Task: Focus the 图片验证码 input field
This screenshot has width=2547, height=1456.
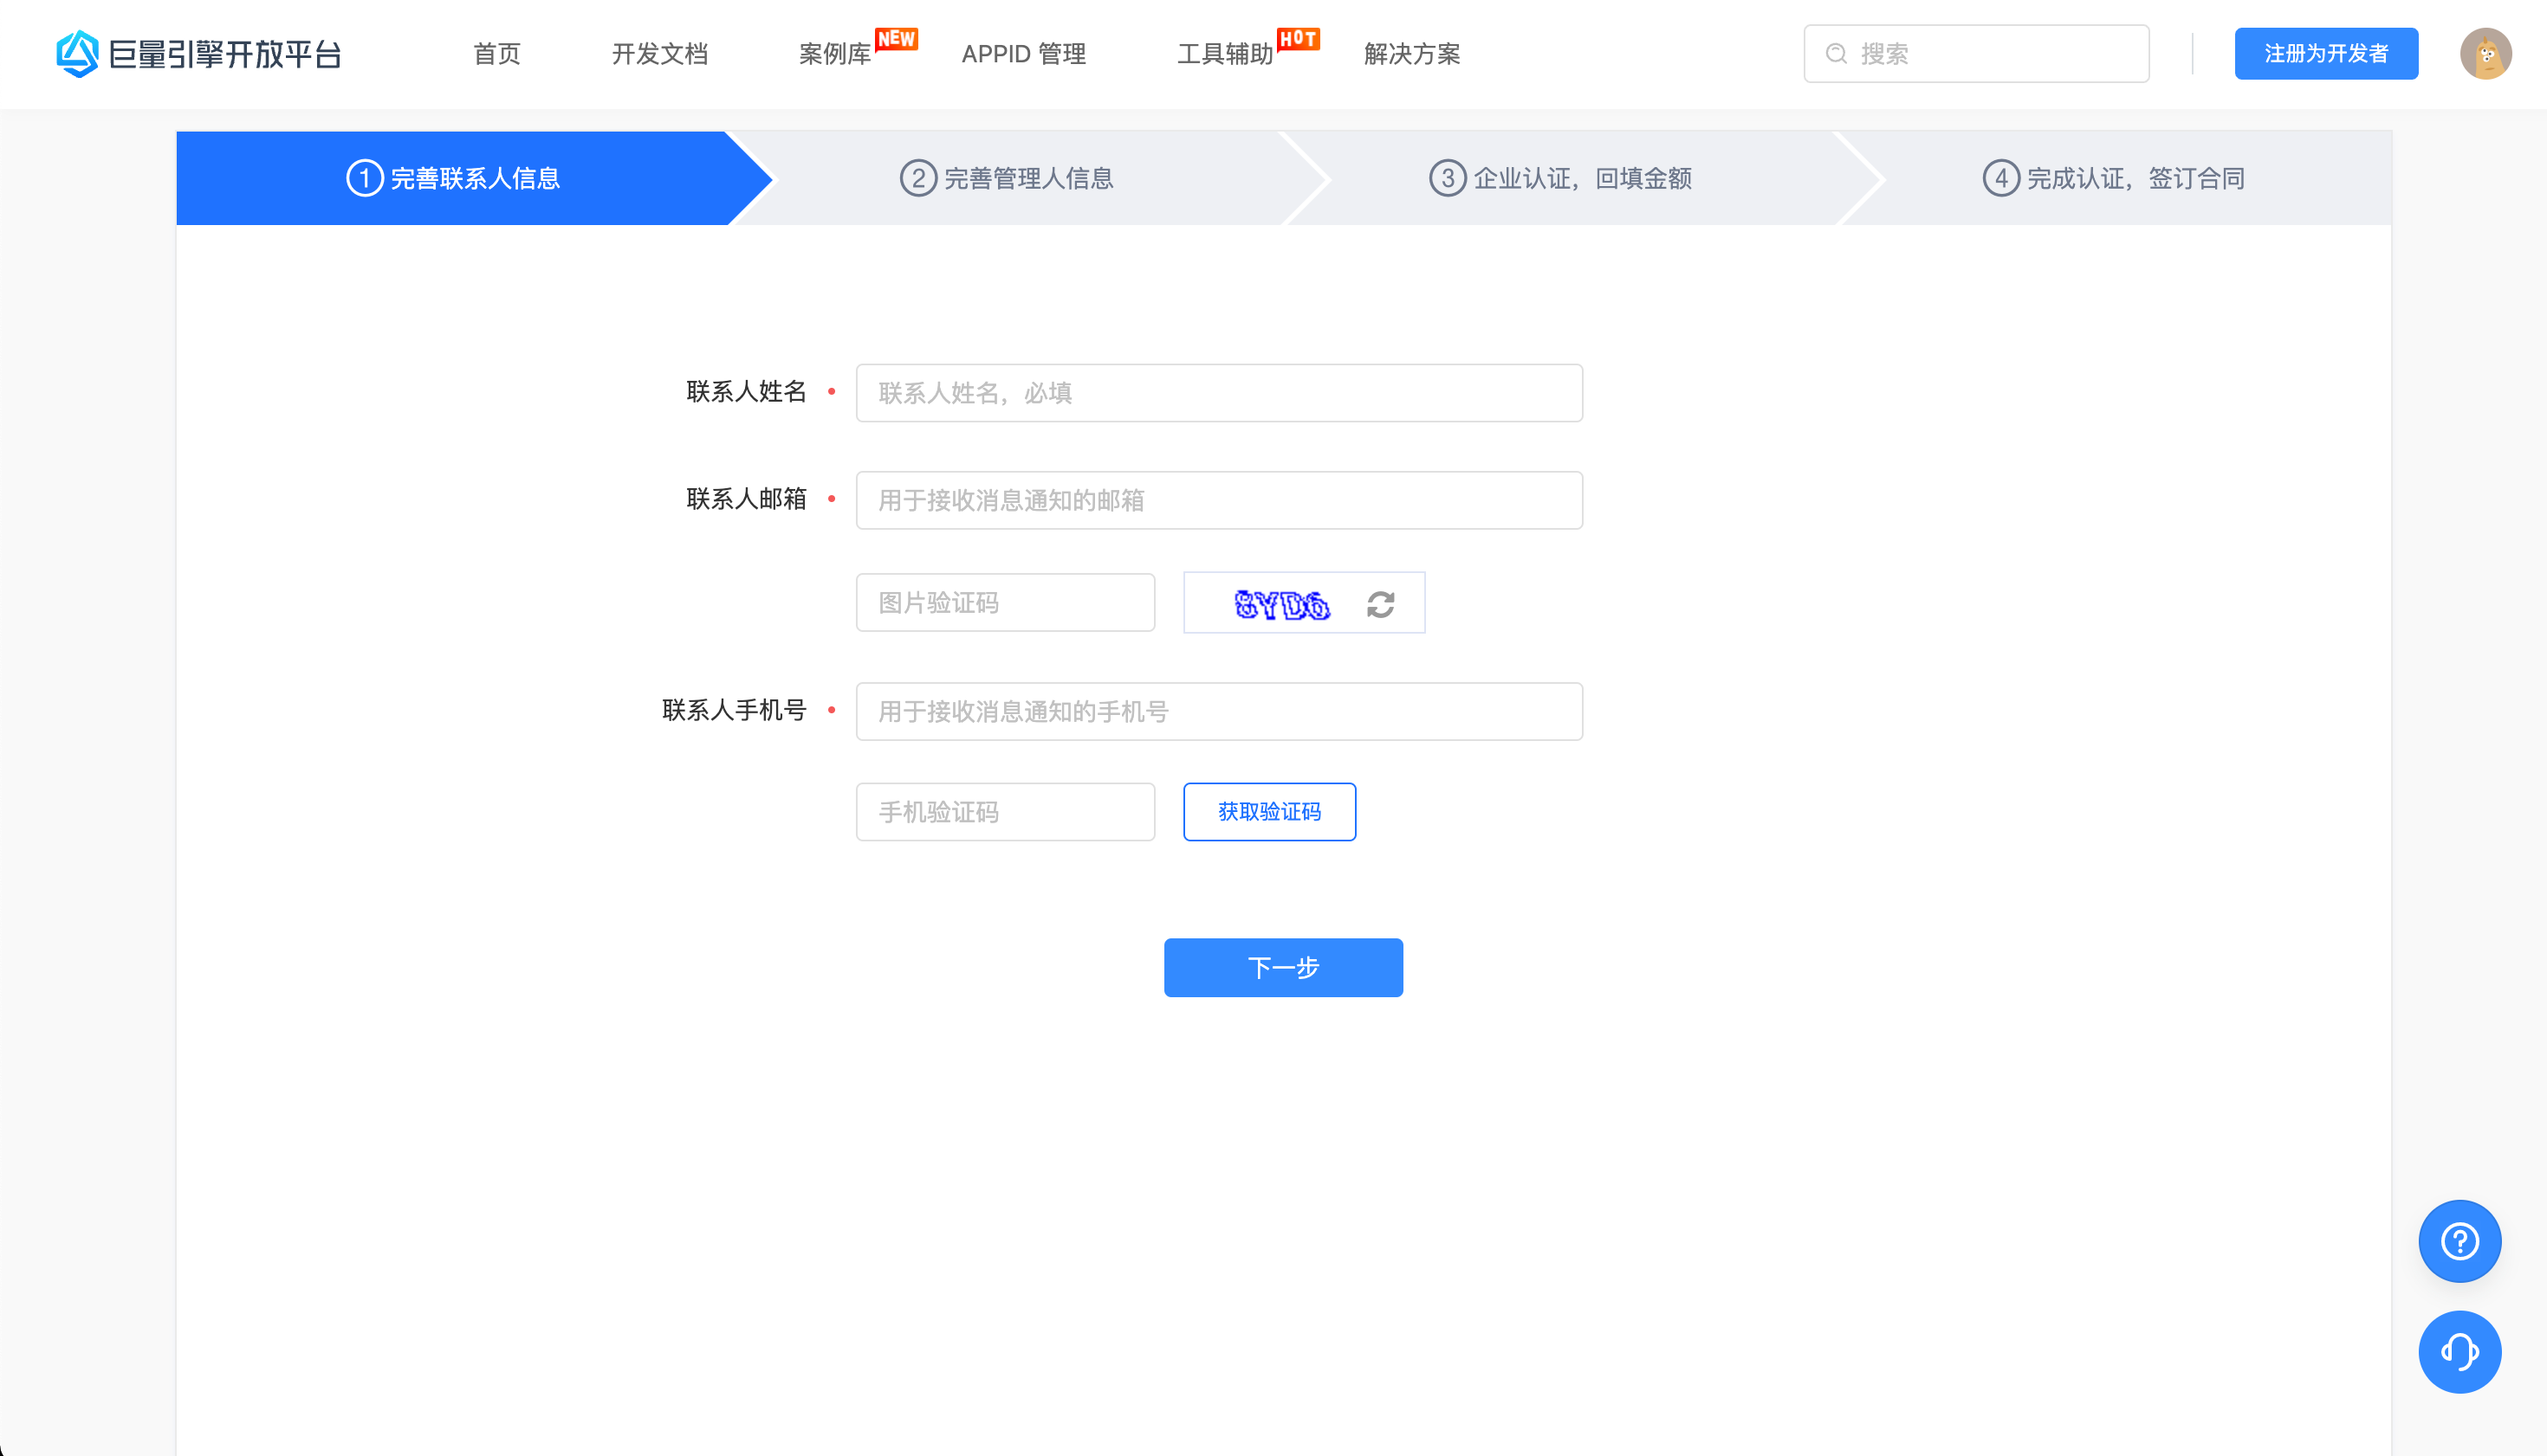Action: [x=1004, y=603]
